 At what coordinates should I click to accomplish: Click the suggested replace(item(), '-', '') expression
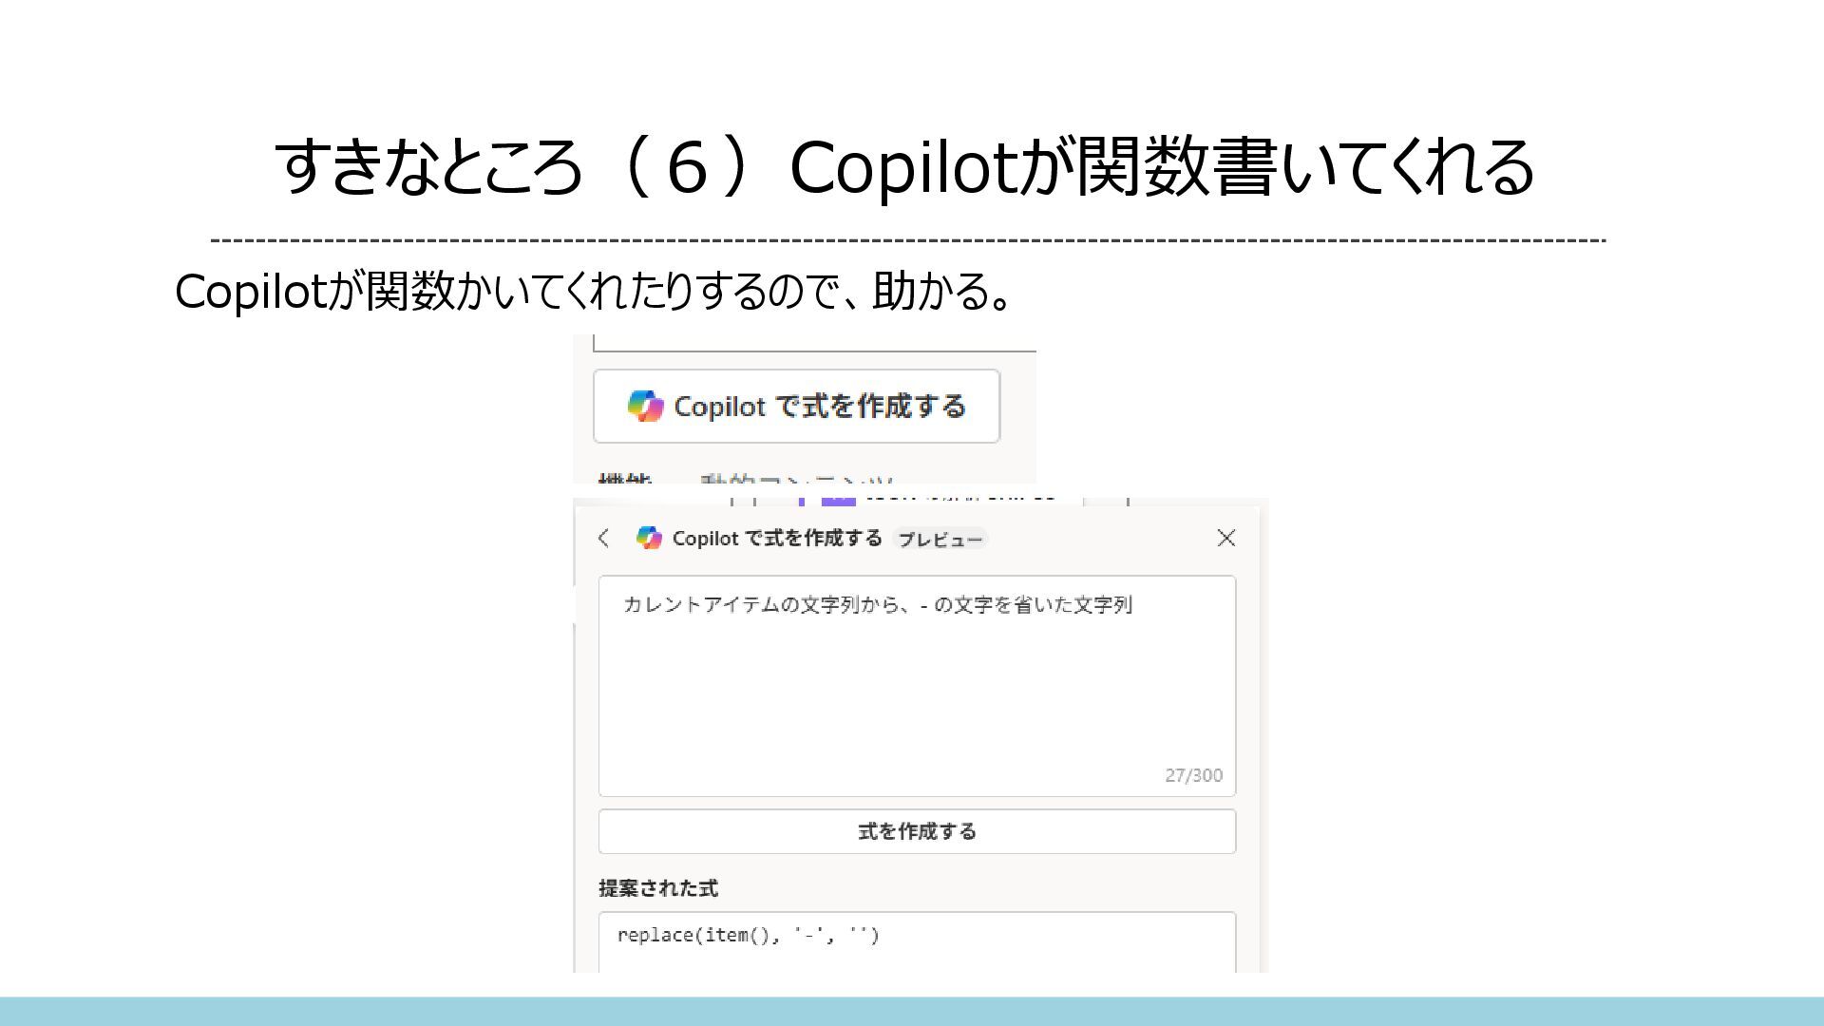tap(748, 935)
